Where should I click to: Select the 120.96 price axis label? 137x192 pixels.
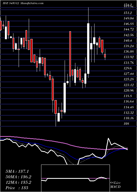[129, 90]
